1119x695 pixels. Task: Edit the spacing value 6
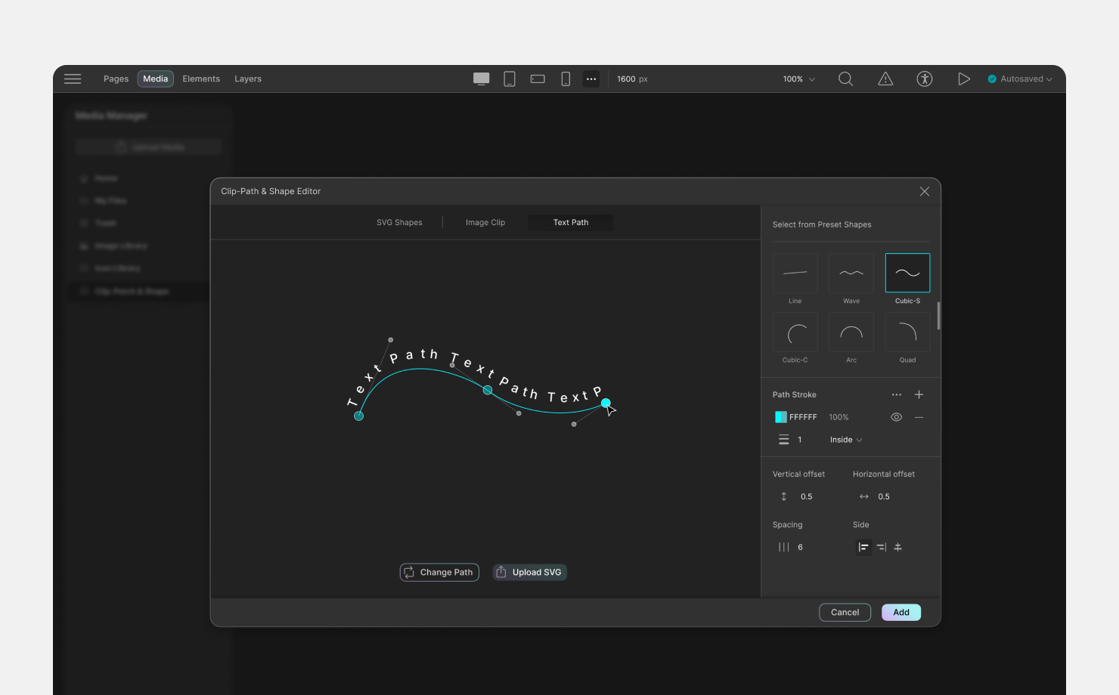[x=801, y=547]
